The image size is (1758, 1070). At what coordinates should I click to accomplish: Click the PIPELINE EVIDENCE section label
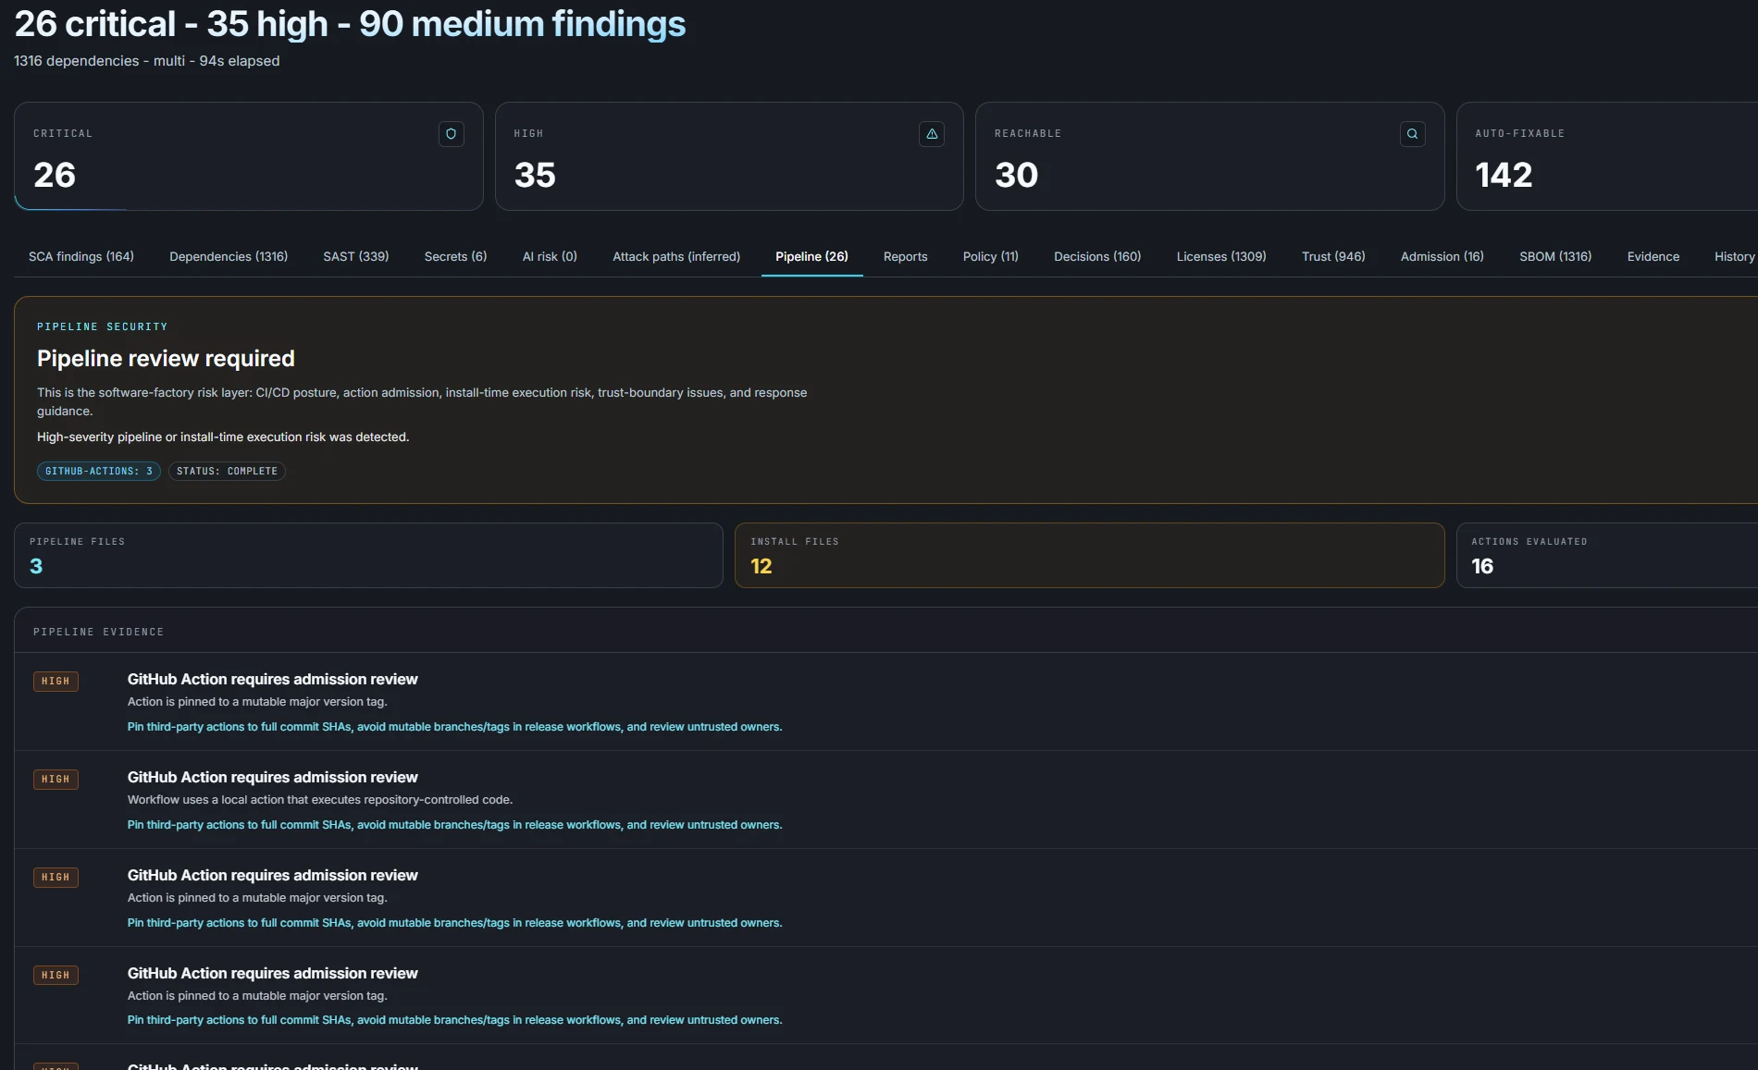[x=98, y=632]
